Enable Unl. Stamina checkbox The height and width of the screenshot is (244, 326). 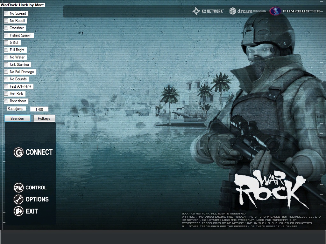pos(6,64)
